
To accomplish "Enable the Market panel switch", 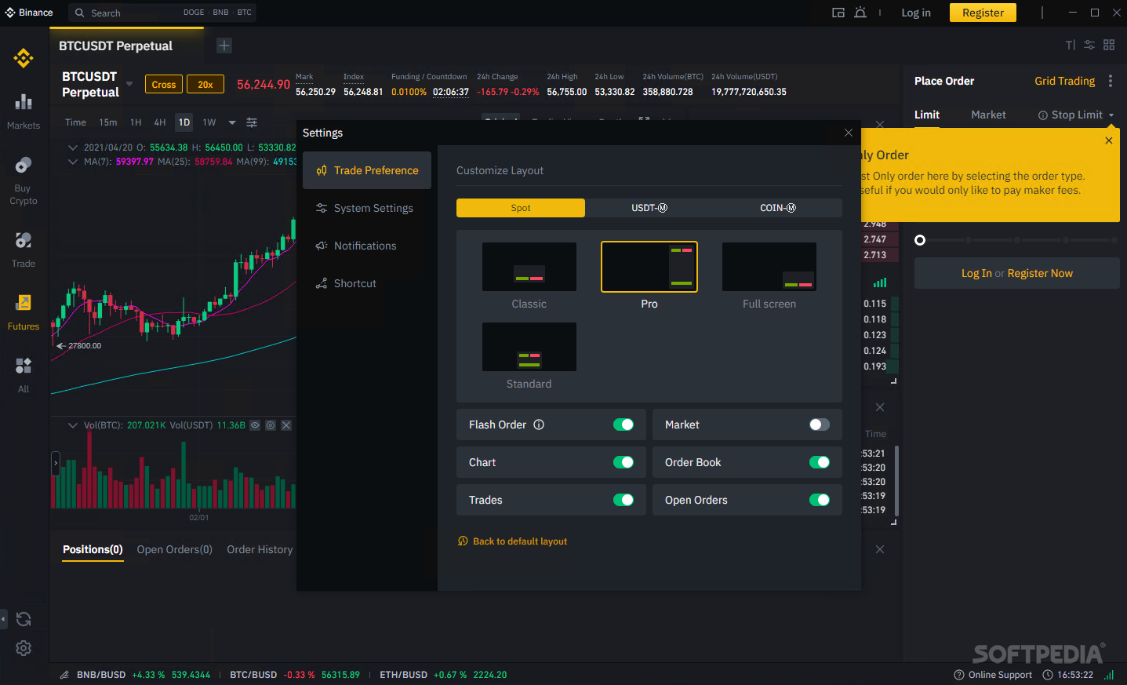I will pyautogui.click(x=820, y=424).
